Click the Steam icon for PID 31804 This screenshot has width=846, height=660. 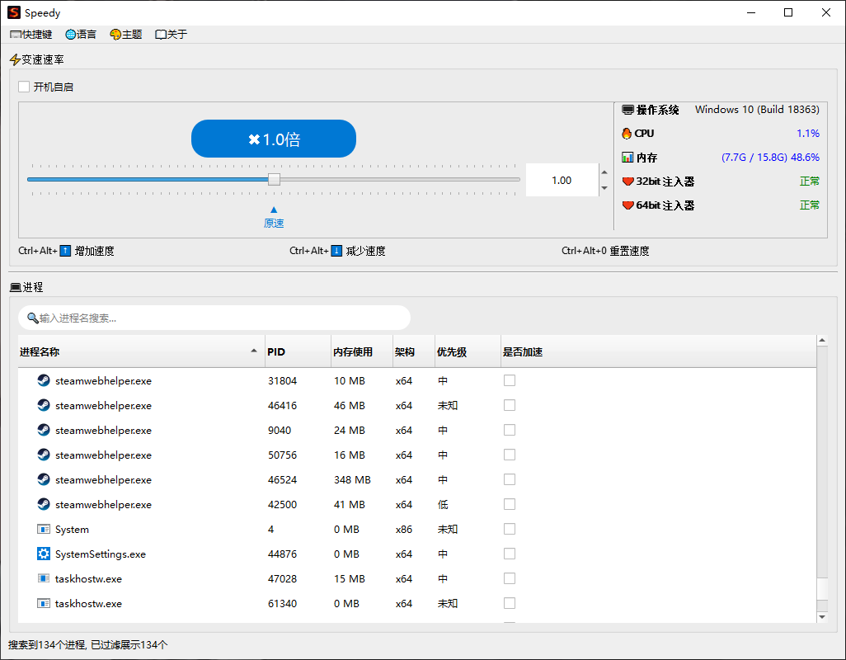point(44,380)
